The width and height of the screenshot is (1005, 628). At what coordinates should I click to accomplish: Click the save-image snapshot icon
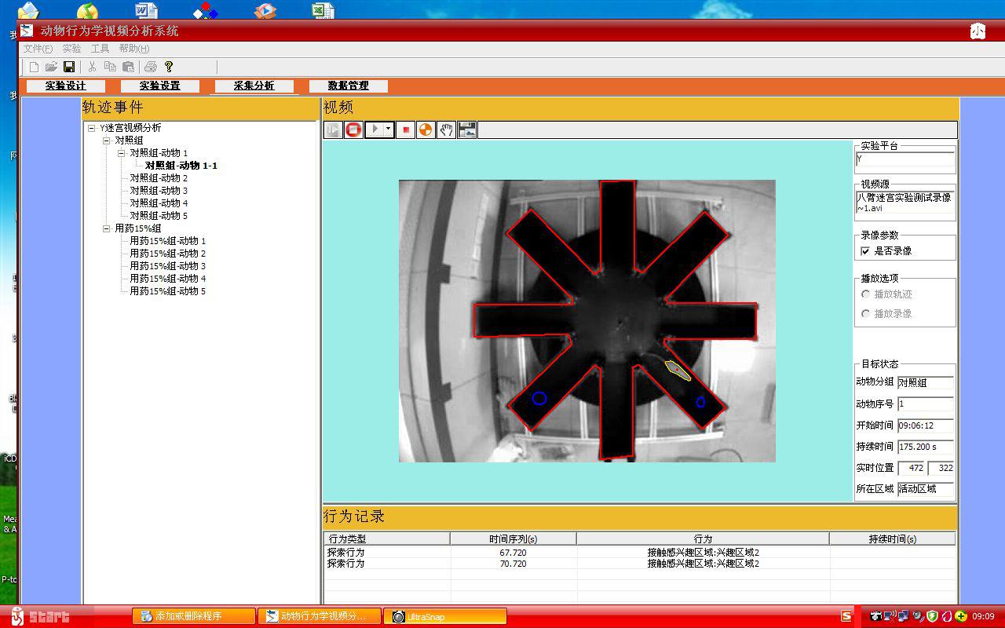point(467,130)
